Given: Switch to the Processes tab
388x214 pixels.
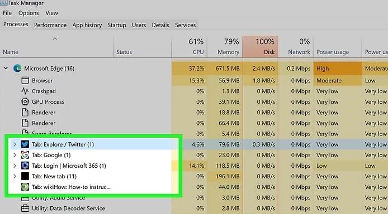Looking at the screenshot, I should pyautogui.click(x=16, y=25).
